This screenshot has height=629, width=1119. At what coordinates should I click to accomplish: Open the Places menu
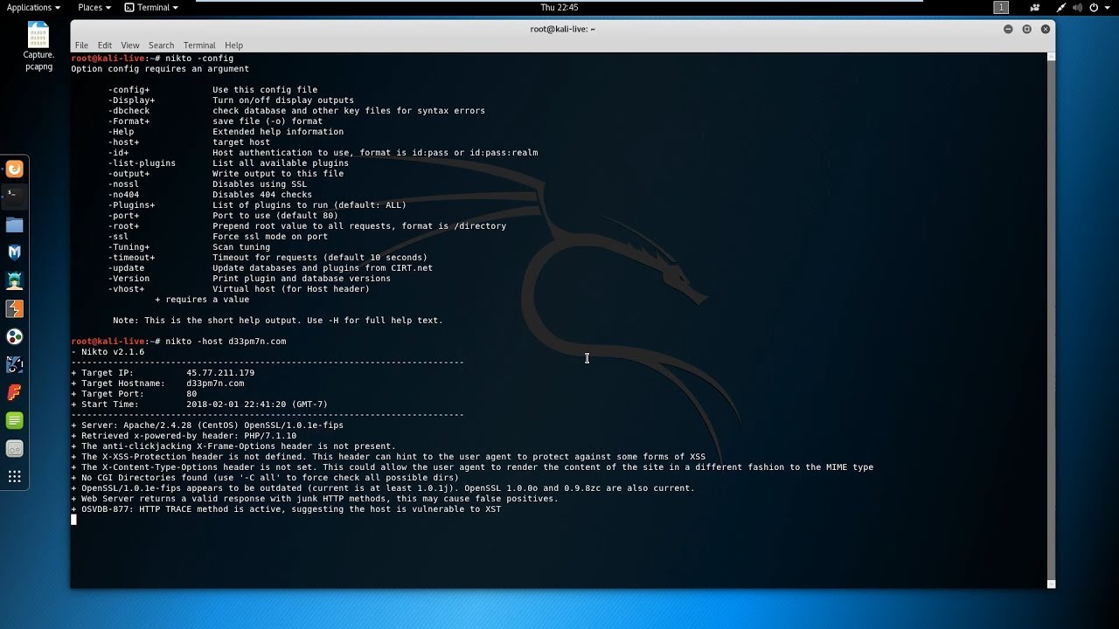[94, 7]
